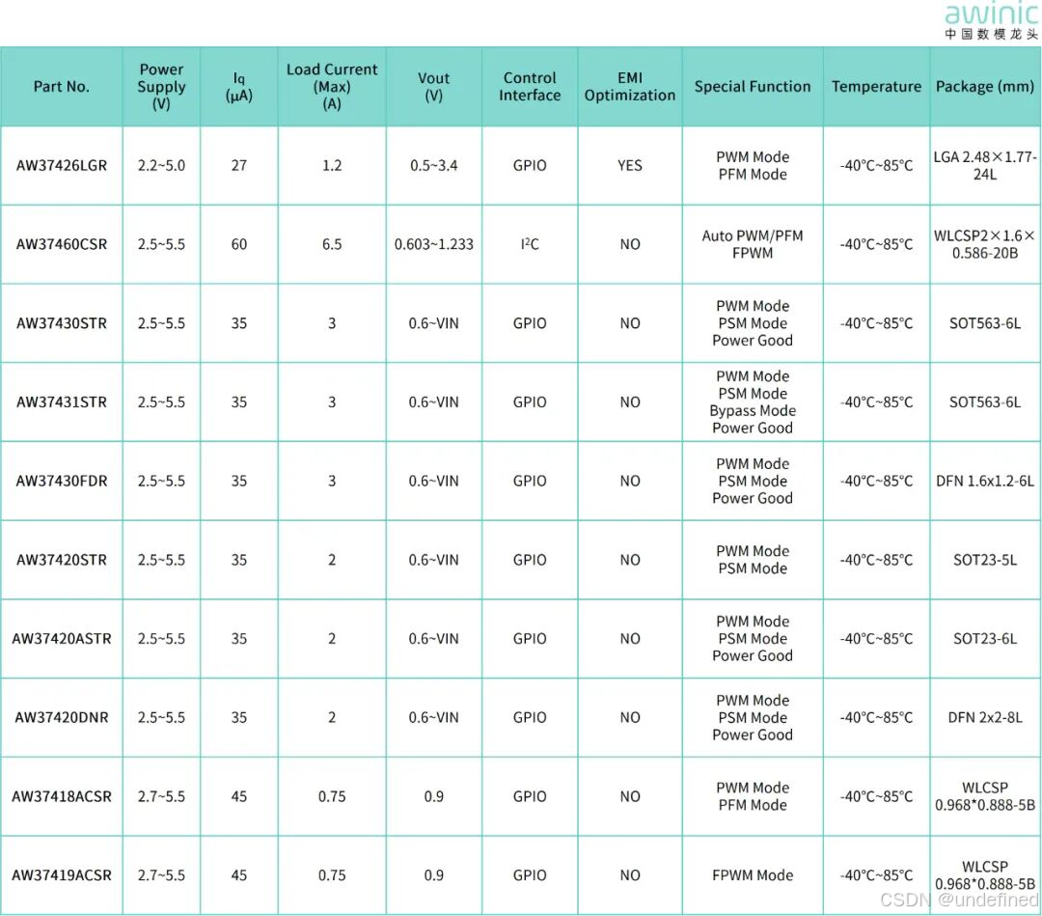Select part number AW37431STR
1042x916 pixels.
click(x=61, y=402)
